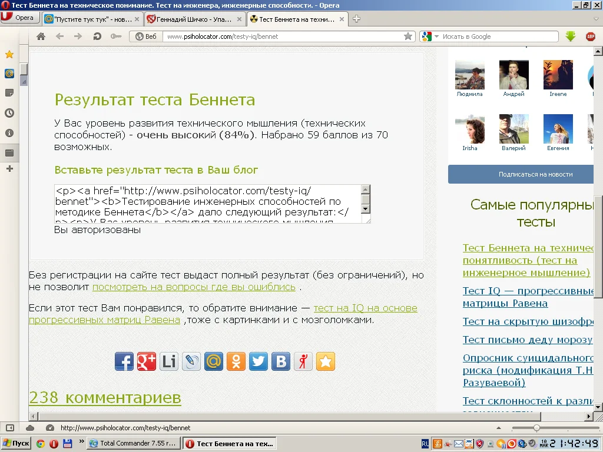The height and width of the screenshot is (452, 603).
Task: Open the 238 комментариев link
Action: [x=105, y=397]
